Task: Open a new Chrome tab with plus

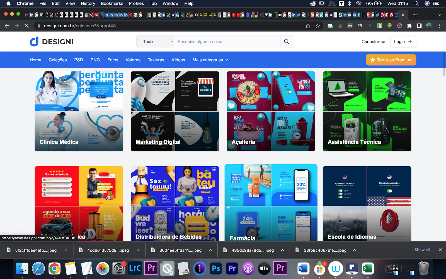Action: (415, 15)
